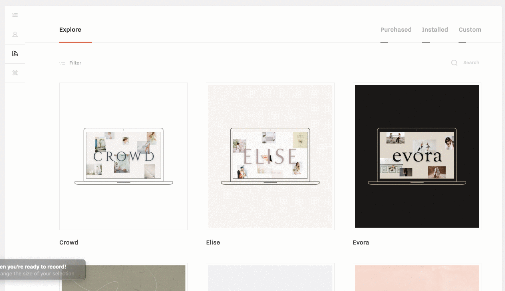
Task: Switch to the Explore tab
Action: (x=70, y=30)
